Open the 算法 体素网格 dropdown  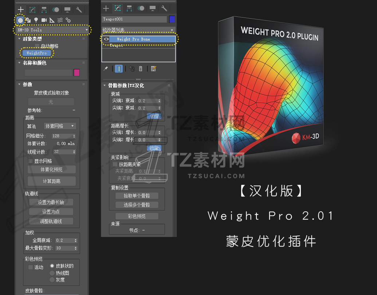[60, 126]
